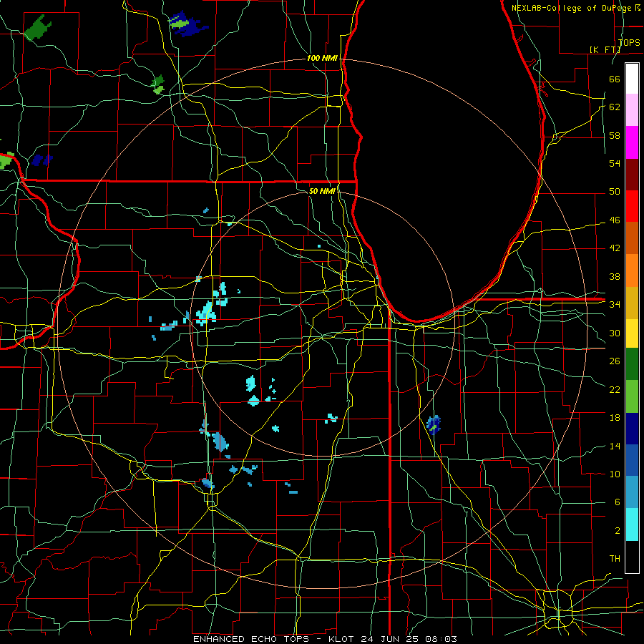The image size is (644, 644).
Task: Click the yellow legend color band
Action: (x=632, y=333)
